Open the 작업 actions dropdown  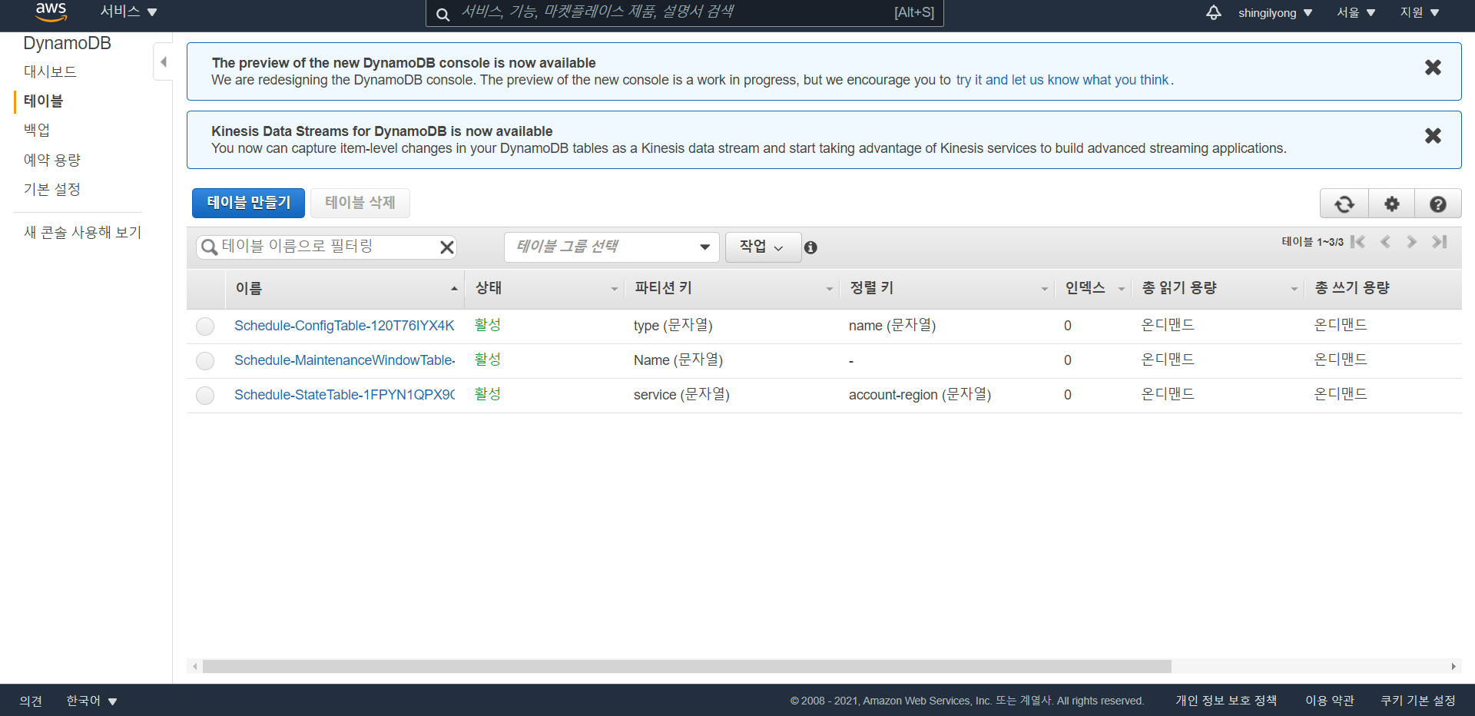(x=762, y=247)
